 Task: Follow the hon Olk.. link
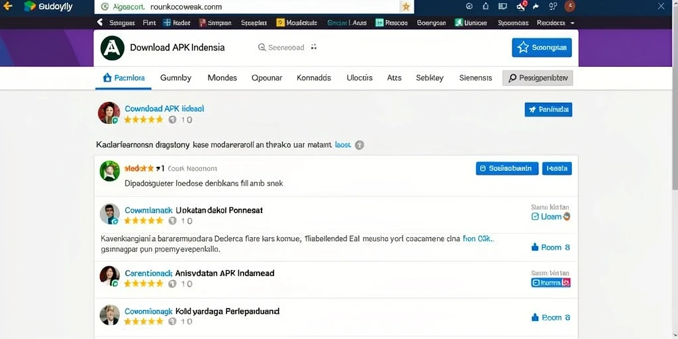(x=478, y=238)
